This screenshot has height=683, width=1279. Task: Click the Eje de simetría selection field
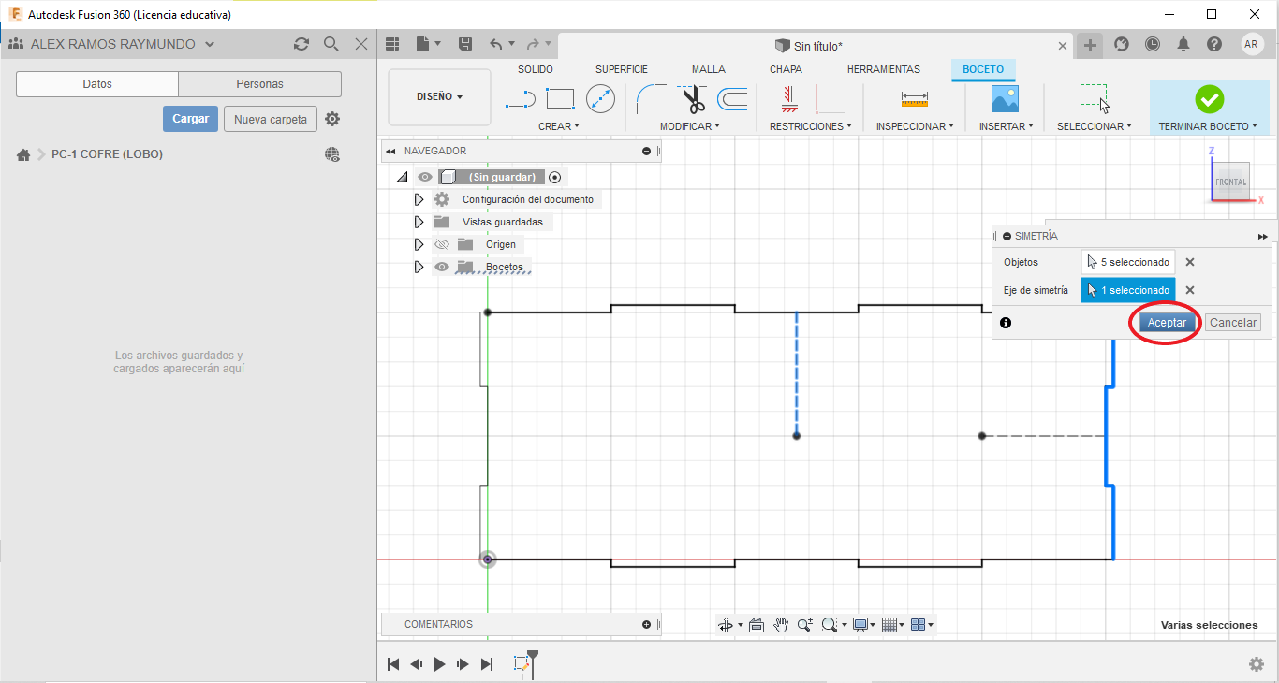pos(1128,290)
